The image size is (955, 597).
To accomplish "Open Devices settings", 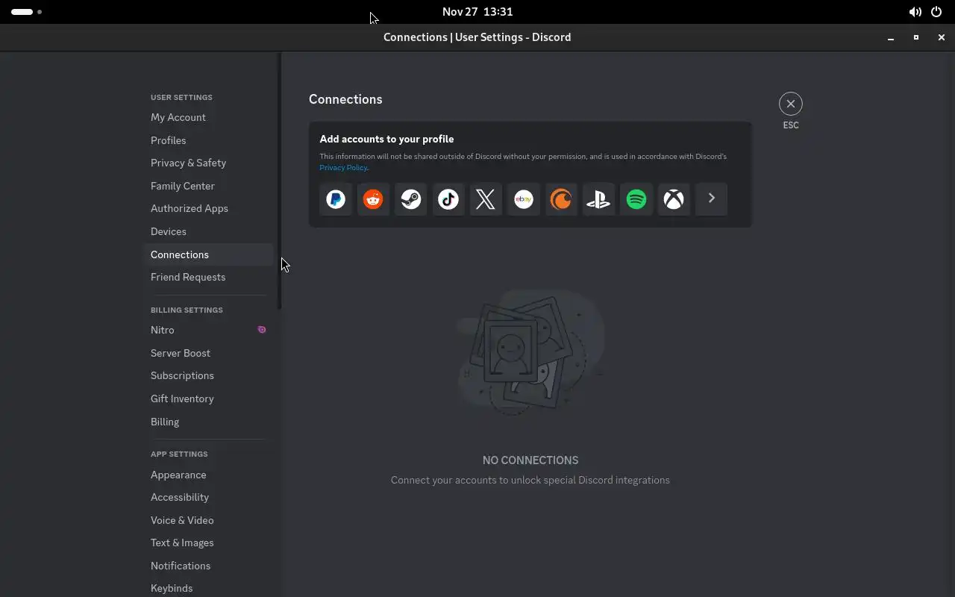I will click(x=208, y=231).
